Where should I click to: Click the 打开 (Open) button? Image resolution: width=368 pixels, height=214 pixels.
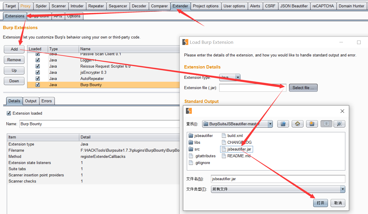click(x=321, y=203)
